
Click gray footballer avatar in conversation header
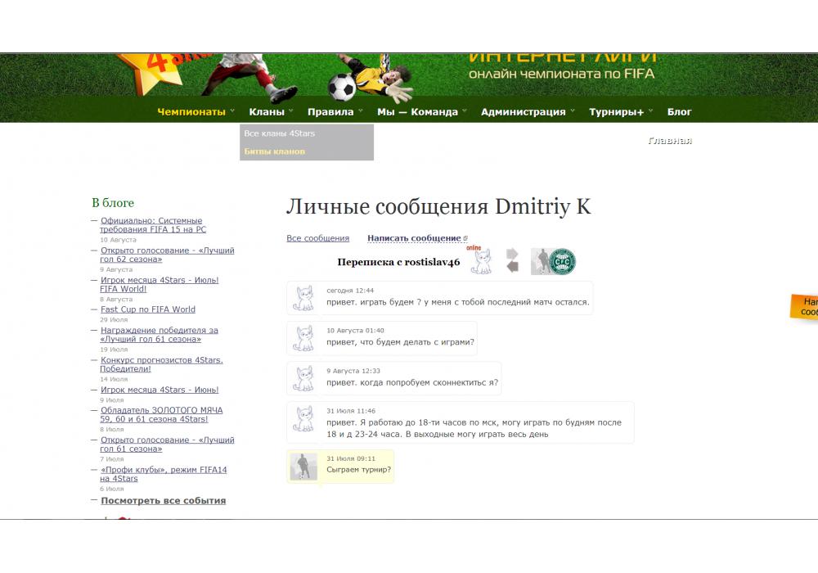[540, 261]
